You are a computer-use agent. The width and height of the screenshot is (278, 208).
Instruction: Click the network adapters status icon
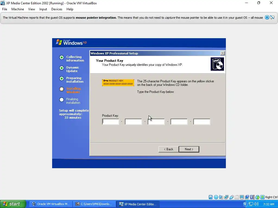[226, 197]
